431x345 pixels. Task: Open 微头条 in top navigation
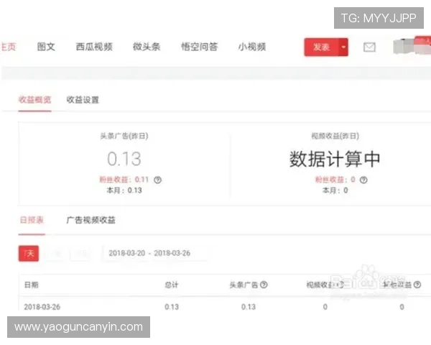pos(147,47)
